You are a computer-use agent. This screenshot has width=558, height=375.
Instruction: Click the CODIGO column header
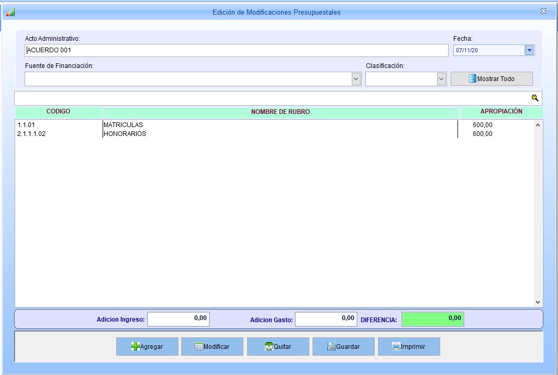click(58, 112)
